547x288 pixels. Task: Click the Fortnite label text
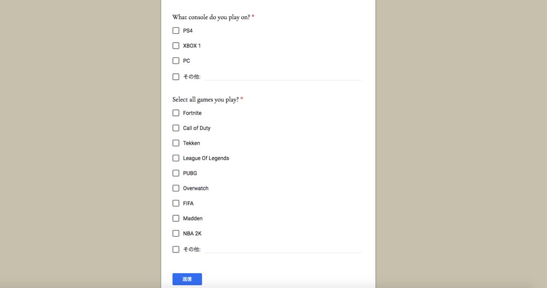[x=192, y=113]
